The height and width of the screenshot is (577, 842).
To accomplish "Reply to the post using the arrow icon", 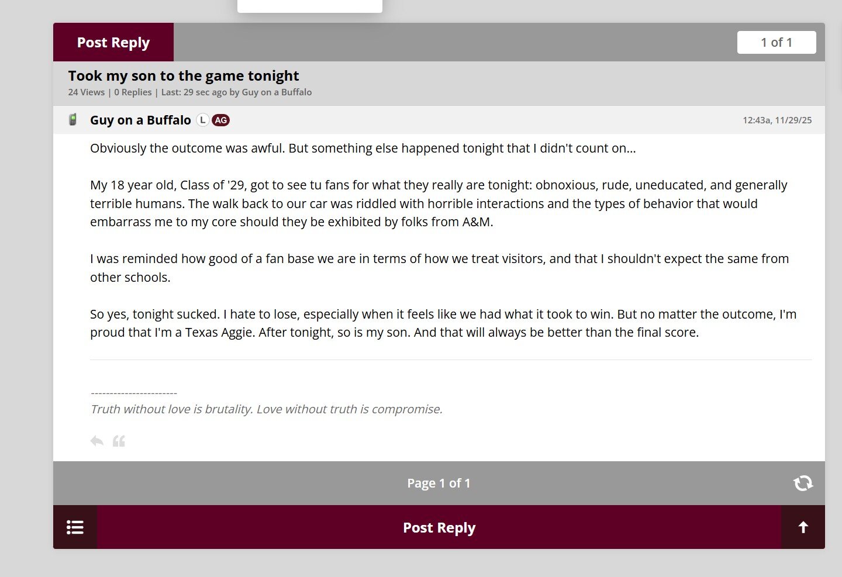I will (x=96, y=441).
